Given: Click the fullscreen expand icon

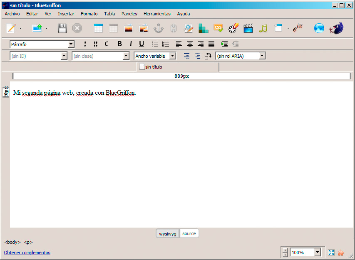Looking at the screenshot, I should (x=331, y=253).
